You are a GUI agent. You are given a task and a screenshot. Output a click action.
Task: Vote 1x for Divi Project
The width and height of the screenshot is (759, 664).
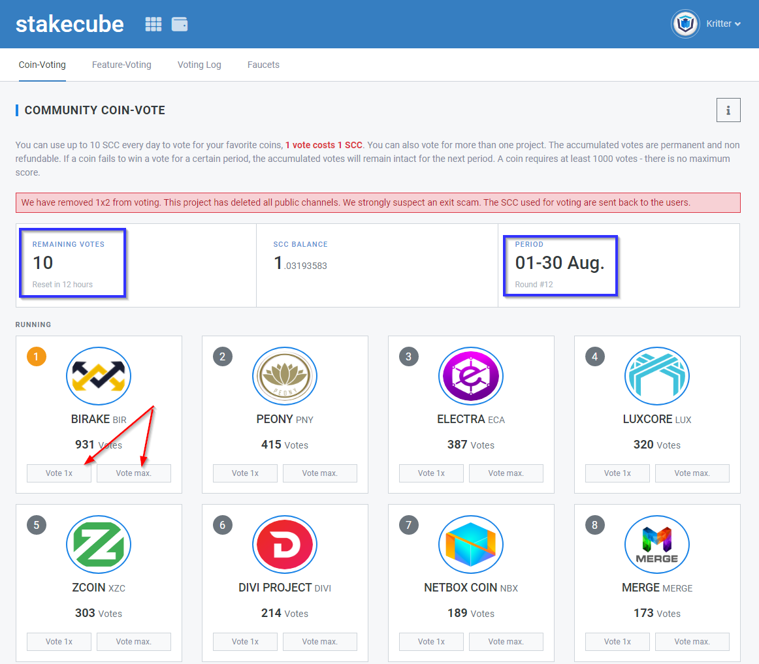245,642
